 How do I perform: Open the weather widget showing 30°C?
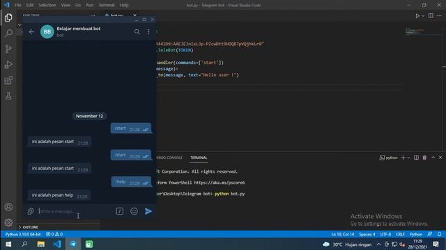tap(347, 244)
